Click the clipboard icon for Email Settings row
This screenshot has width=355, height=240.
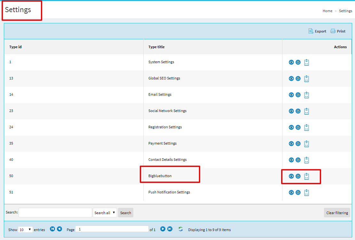pyautogui.click(x=306, y=95)
